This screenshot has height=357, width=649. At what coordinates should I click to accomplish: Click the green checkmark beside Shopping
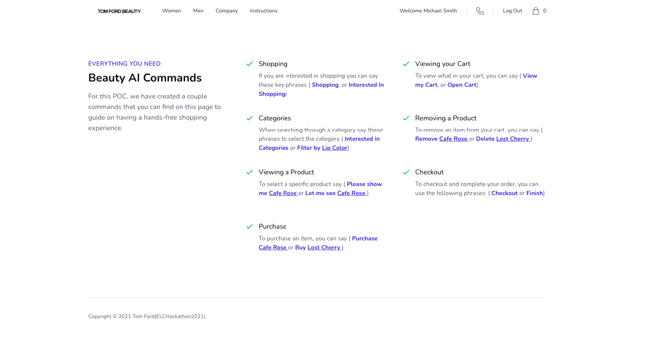tap(250, 64)
